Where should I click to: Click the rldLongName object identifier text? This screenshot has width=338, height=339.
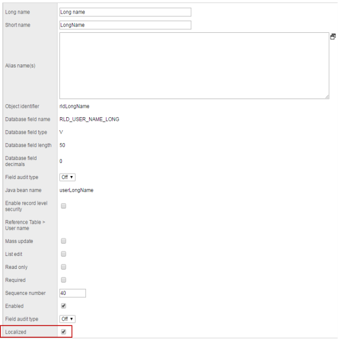click(74, 107)
